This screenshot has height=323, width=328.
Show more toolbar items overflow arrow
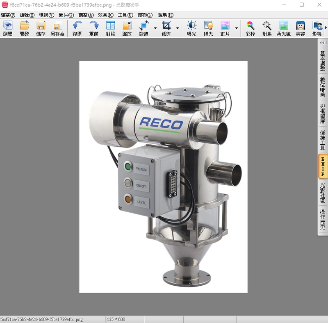(326, 28)
